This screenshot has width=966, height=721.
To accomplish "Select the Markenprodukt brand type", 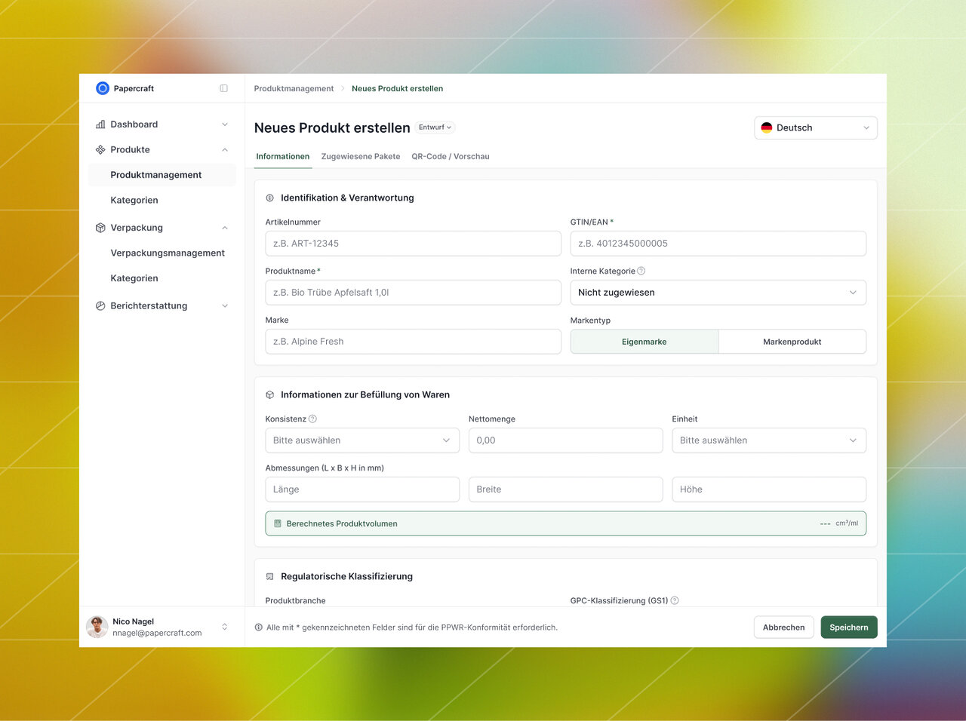I will point(792,342).
